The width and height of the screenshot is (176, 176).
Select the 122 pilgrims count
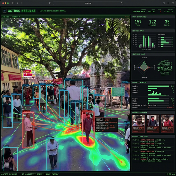click(x=152, y=23)
